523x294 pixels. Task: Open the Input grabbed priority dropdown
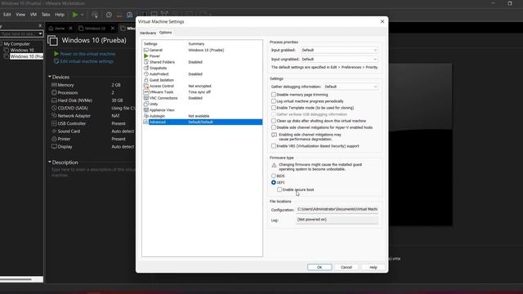tap(339, 50)
